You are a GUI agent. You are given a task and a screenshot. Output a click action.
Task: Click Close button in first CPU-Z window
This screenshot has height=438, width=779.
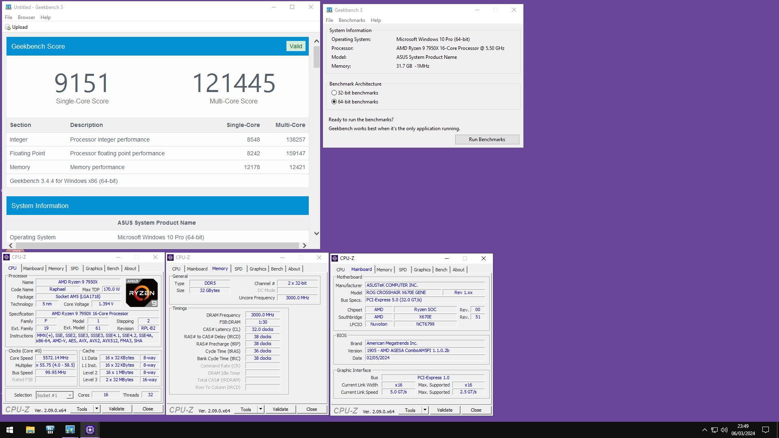(148, 409)
